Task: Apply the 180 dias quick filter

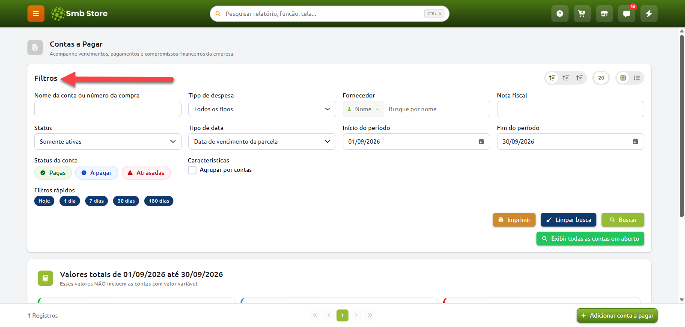Action: coord(159,201)
